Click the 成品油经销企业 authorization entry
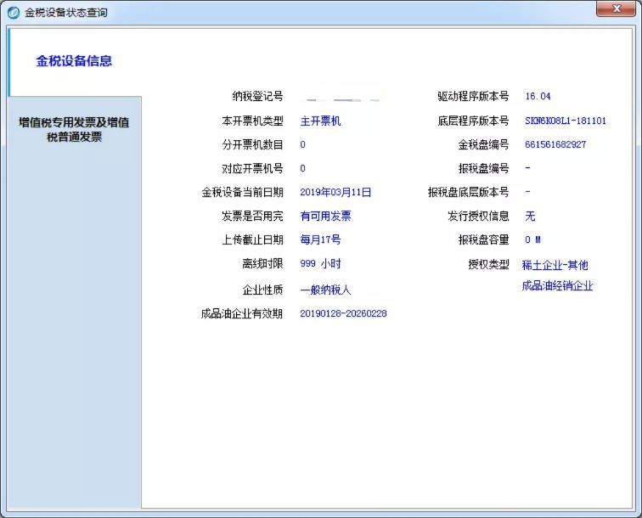 point(557,286)
